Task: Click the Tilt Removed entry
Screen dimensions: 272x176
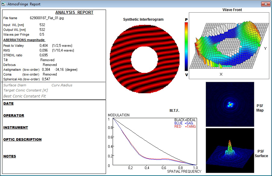Action: tap(47, 60)
